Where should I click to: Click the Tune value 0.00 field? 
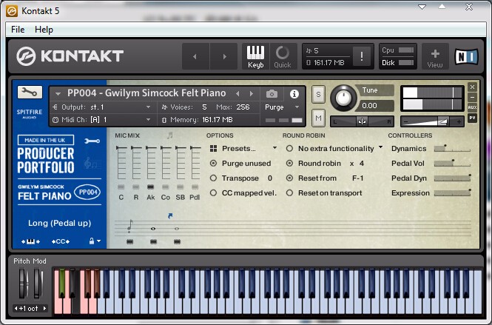pos(374,106)
